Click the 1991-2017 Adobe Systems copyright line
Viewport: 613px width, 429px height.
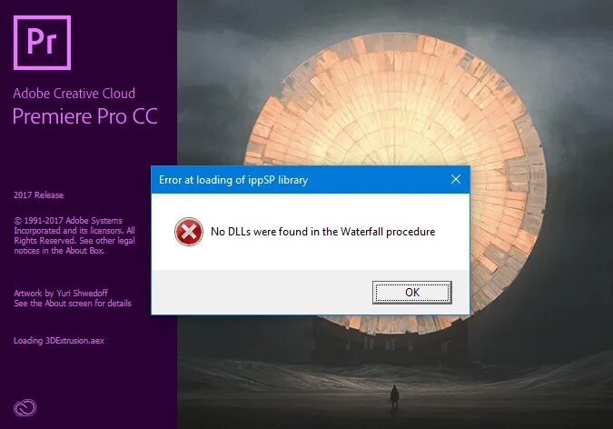point(68,220)
